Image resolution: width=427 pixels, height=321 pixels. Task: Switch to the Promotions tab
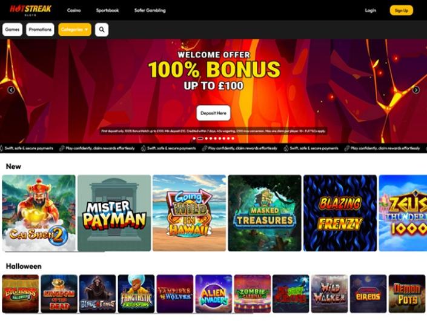[x=40, y=30]
